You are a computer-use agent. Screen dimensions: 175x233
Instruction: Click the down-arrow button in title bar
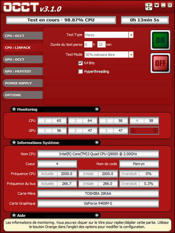157,6
